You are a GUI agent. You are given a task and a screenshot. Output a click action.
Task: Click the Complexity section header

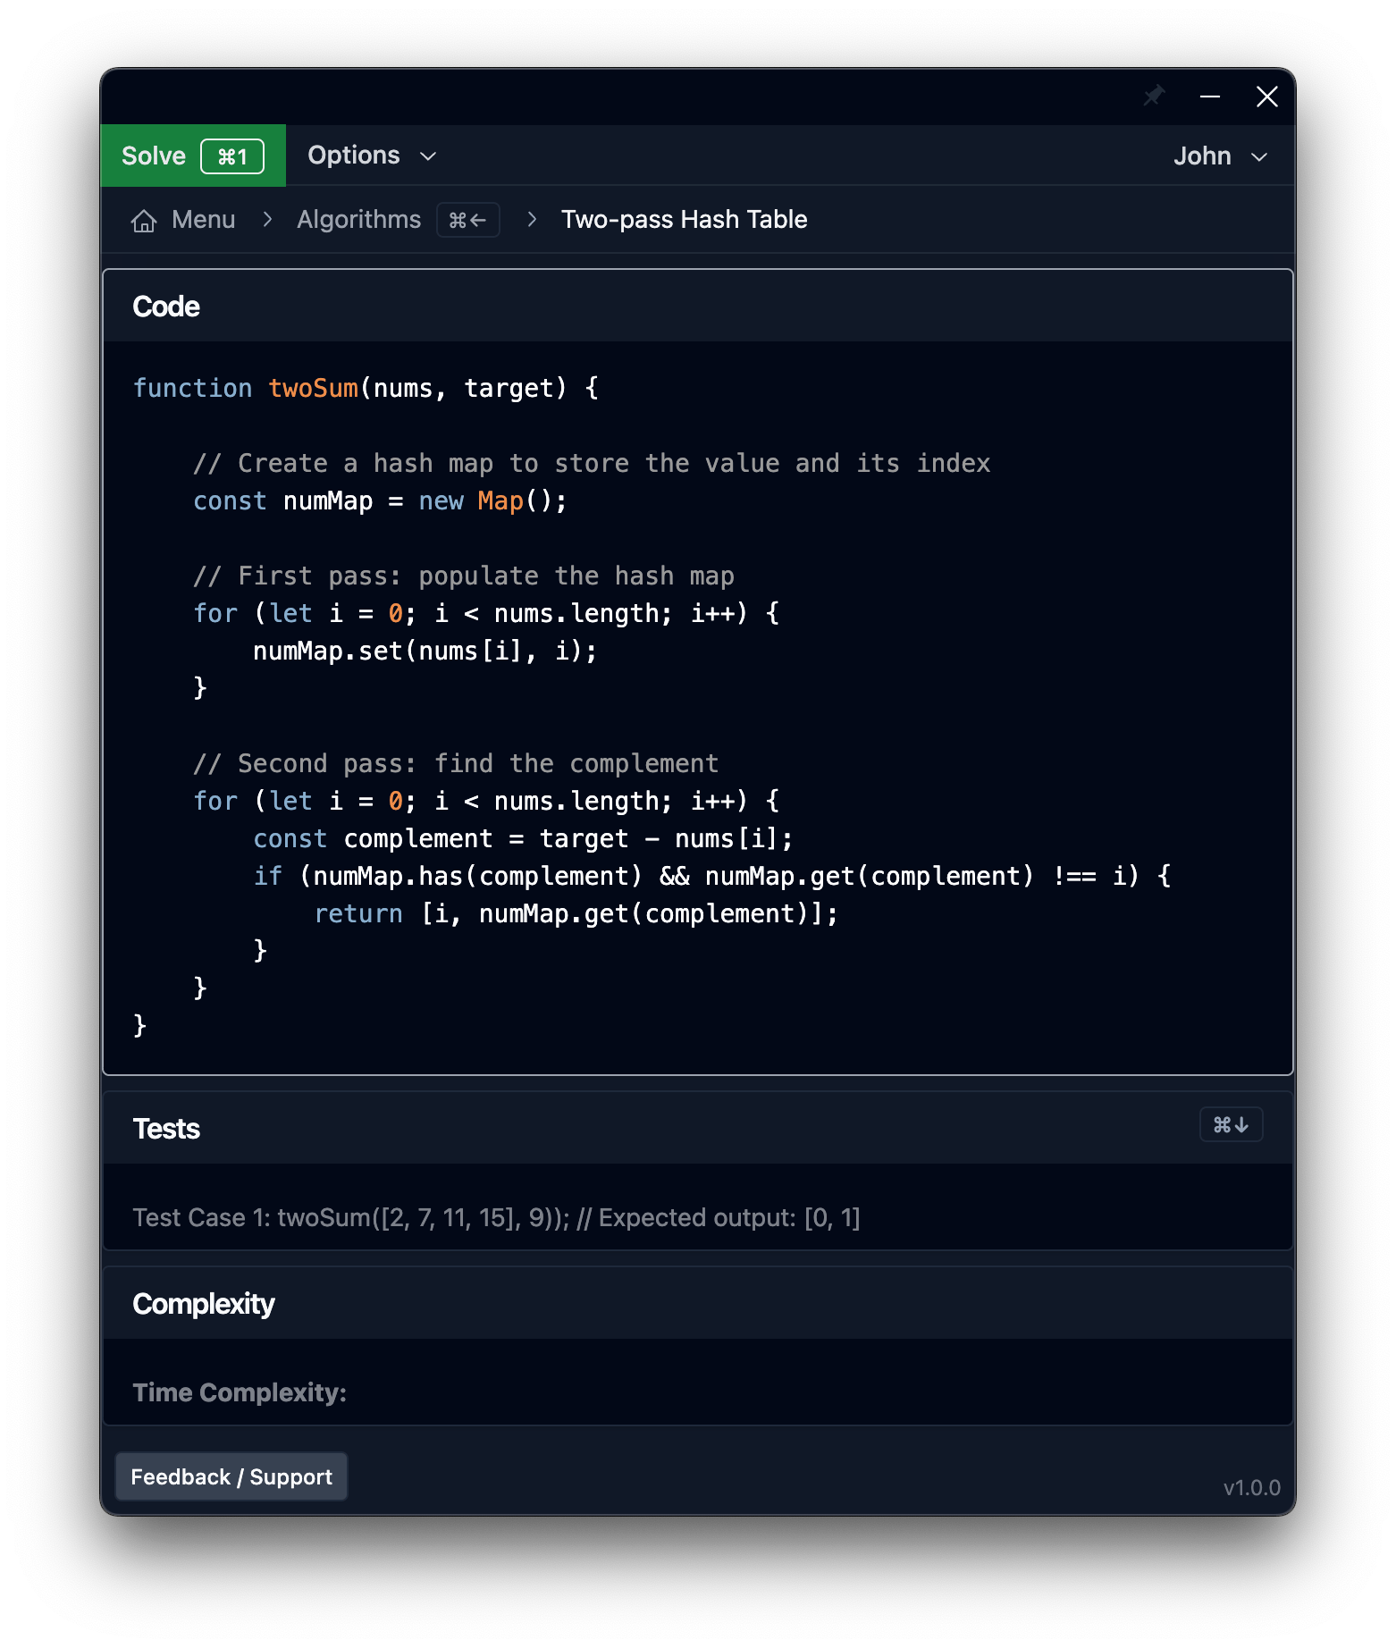[x=204, y=1304]
